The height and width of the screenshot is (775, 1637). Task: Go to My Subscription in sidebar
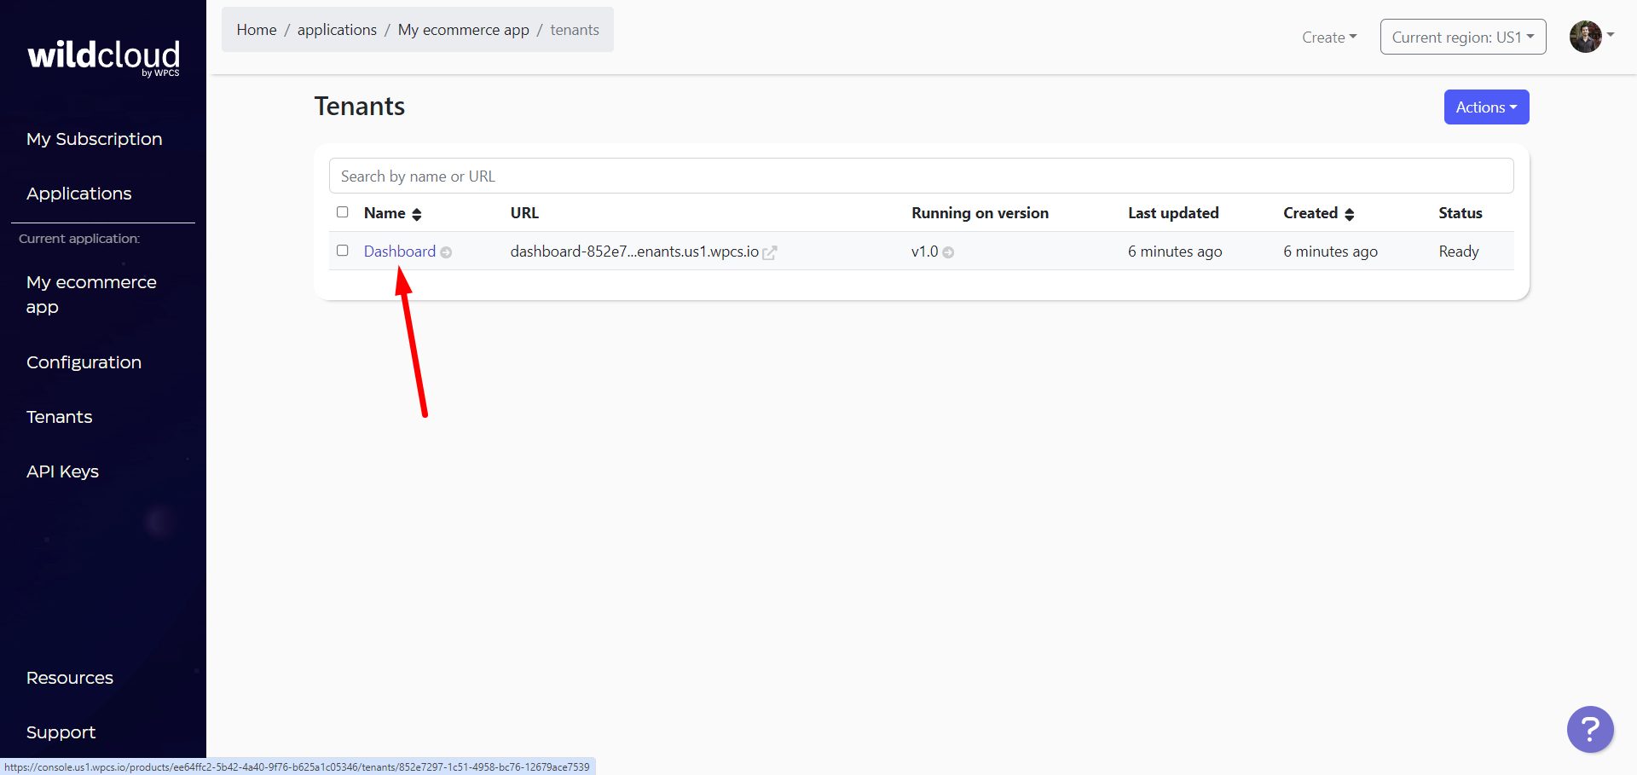tap(95, 139)
